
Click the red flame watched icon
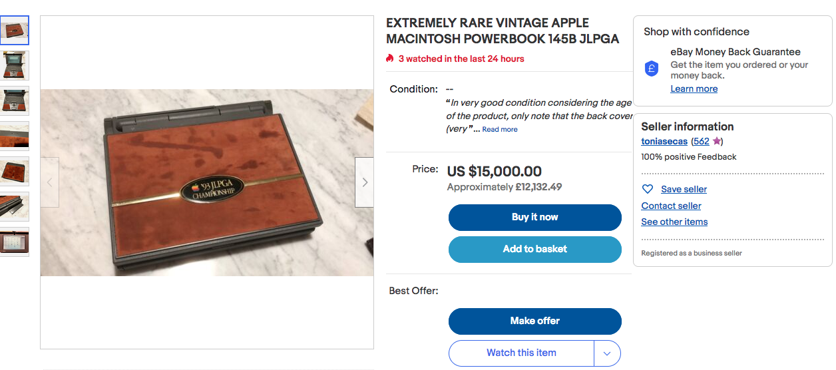coord(390,59)
